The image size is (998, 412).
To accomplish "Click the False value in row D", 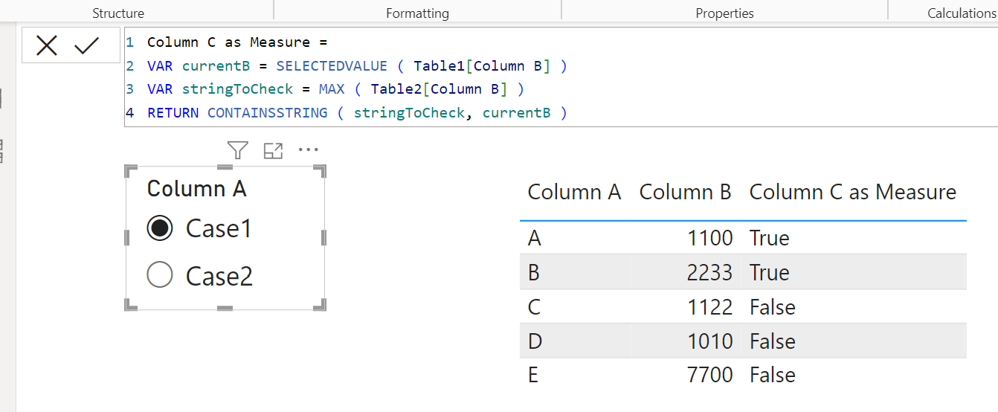I will point(773,341).
